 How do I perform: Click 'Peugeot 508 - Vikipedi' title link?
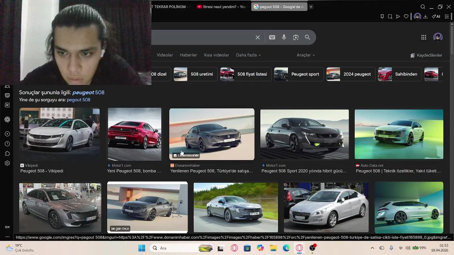[42, 171]
